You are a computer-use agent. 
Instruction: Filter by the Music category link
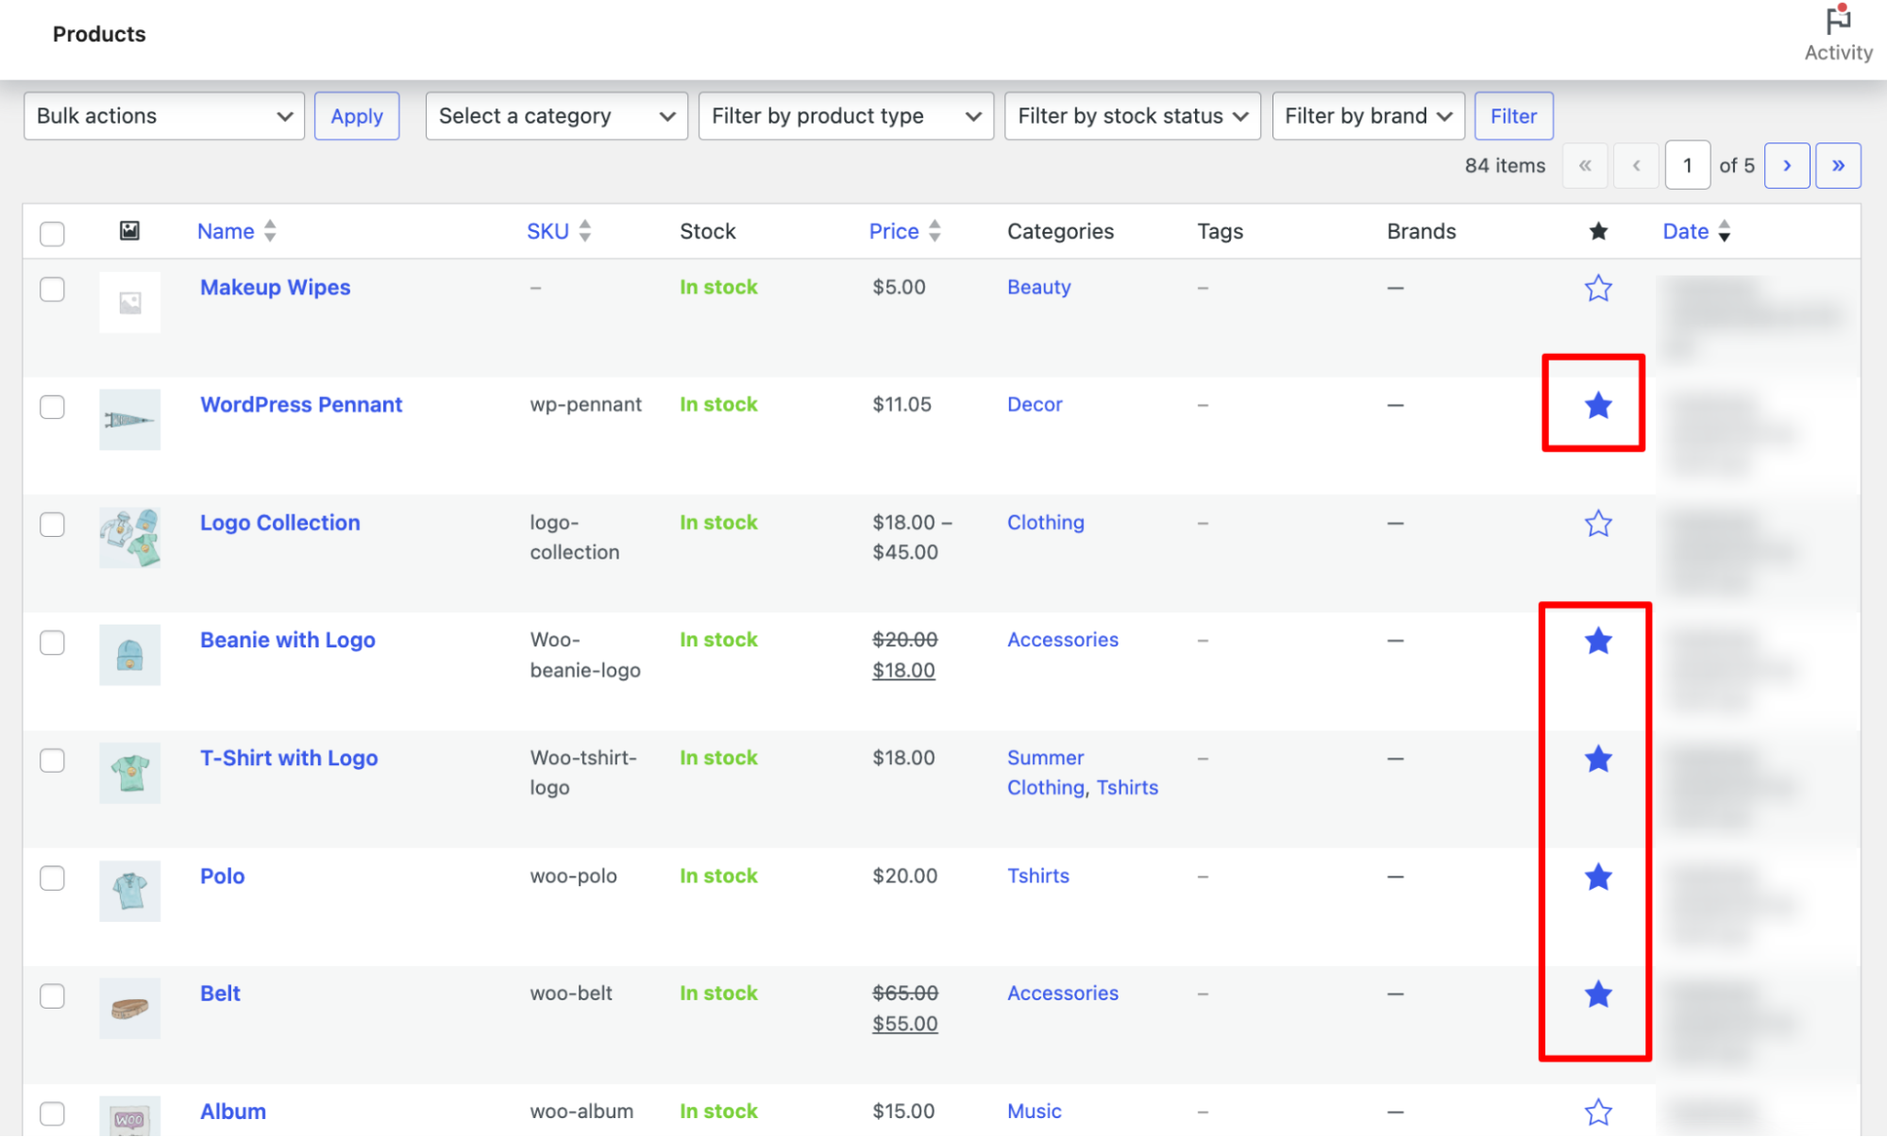1034,1112
